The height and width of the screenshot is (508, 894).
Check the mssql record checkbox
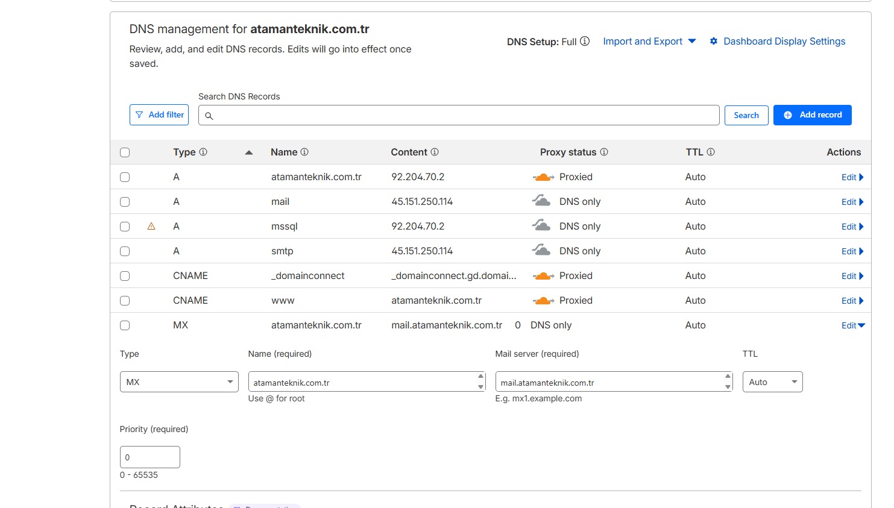[125, 227]
